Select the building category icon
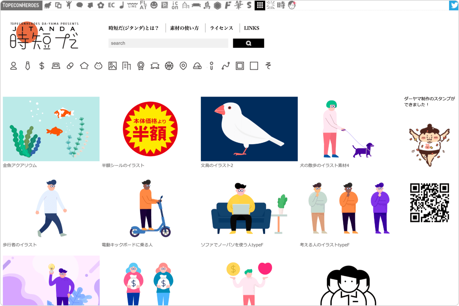This screenshot has height=306, width=459. click(127, 66)
